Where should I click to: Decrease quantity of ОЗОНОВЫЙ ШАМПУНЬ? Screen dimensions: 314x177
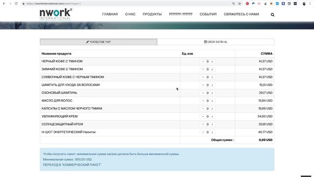click(x=203, y=93)
